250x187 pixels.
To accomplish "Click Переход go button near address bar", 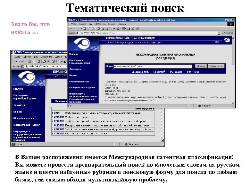I will (227, 33).
